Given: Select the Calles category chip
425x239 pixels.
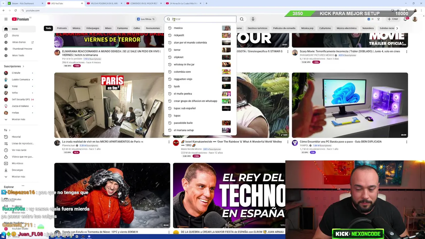Looking at the screenshot, I should point(137,28).
